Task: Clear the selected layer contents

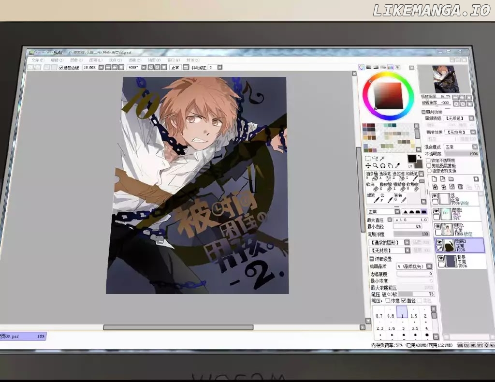Action: 452,187
